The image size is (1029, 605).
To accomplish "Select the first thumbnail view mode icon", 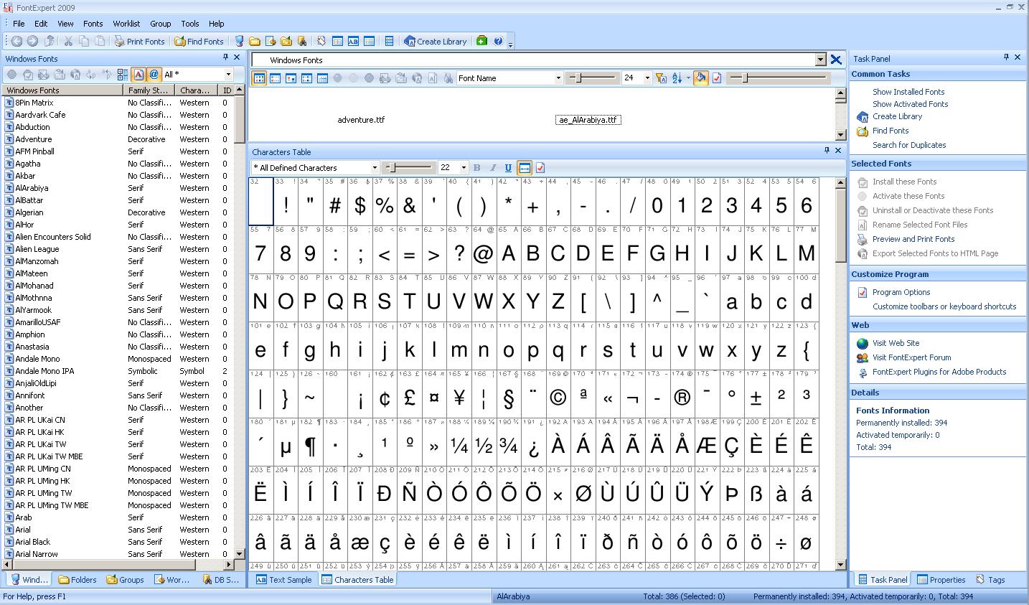I will (x=260, y=78).
